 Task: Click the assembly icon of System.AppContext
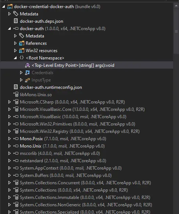(16, 168)
